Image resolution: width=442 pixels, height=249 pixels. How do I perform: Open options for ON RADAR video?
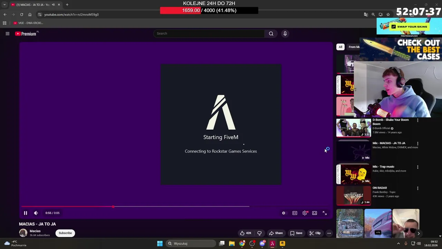(x=417, y=188)
